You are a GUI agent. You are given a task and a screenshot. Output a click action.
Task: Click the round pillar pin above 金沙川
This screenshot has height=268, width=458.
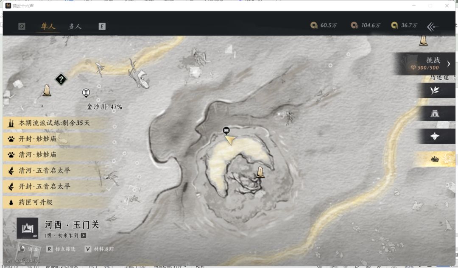click(86, 93)
